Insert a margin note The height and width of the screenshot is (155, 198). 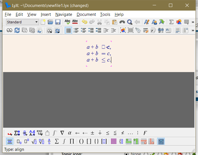pos(185,30)
